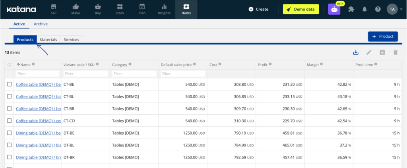Open the BETA AI assistant robot icon
Image resolution: width=407 pixels, height=168 pixels.
tap(334, 10)
